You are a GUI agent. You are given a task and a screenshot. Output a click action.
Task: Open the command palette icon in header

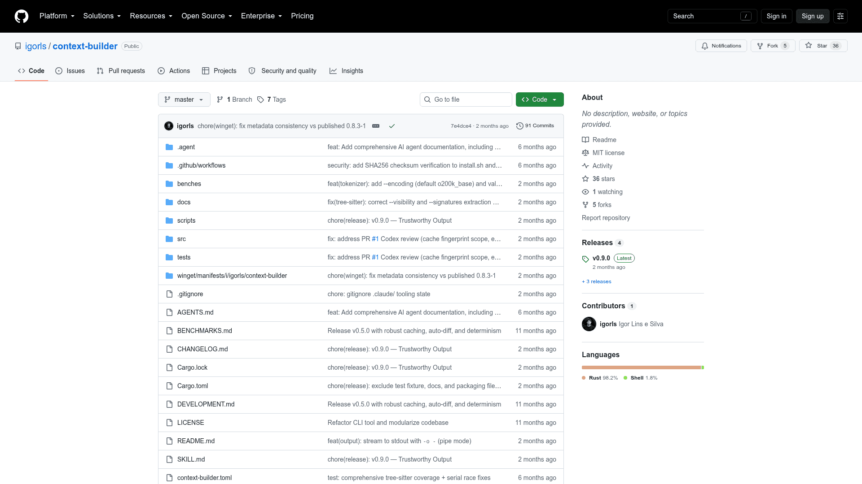[x=840, y=16]
